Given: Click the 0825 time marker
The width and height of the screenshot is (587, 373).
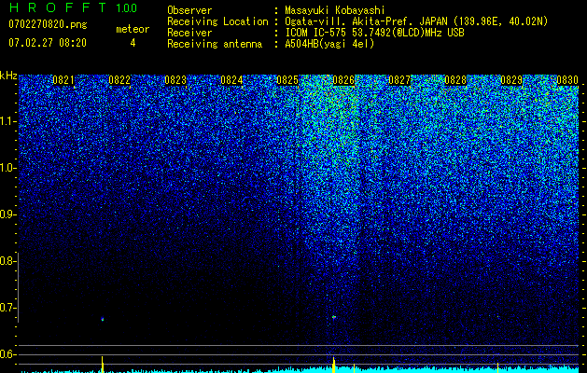Looking at the screenshot, I should (287, 80).
